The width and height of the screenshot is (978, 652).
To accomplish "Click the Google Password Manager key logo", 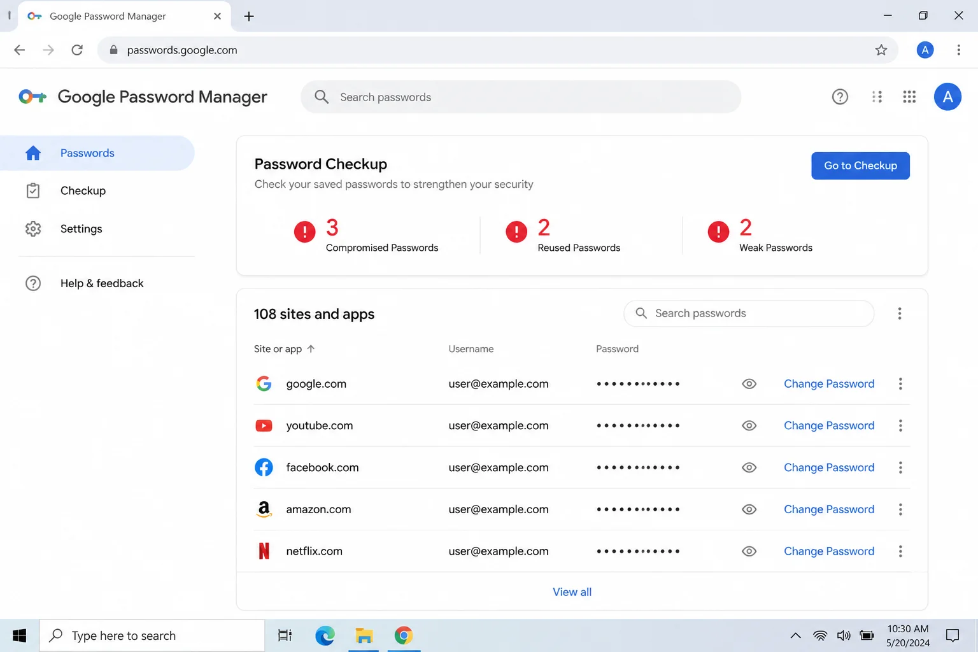I will [32, 97].
